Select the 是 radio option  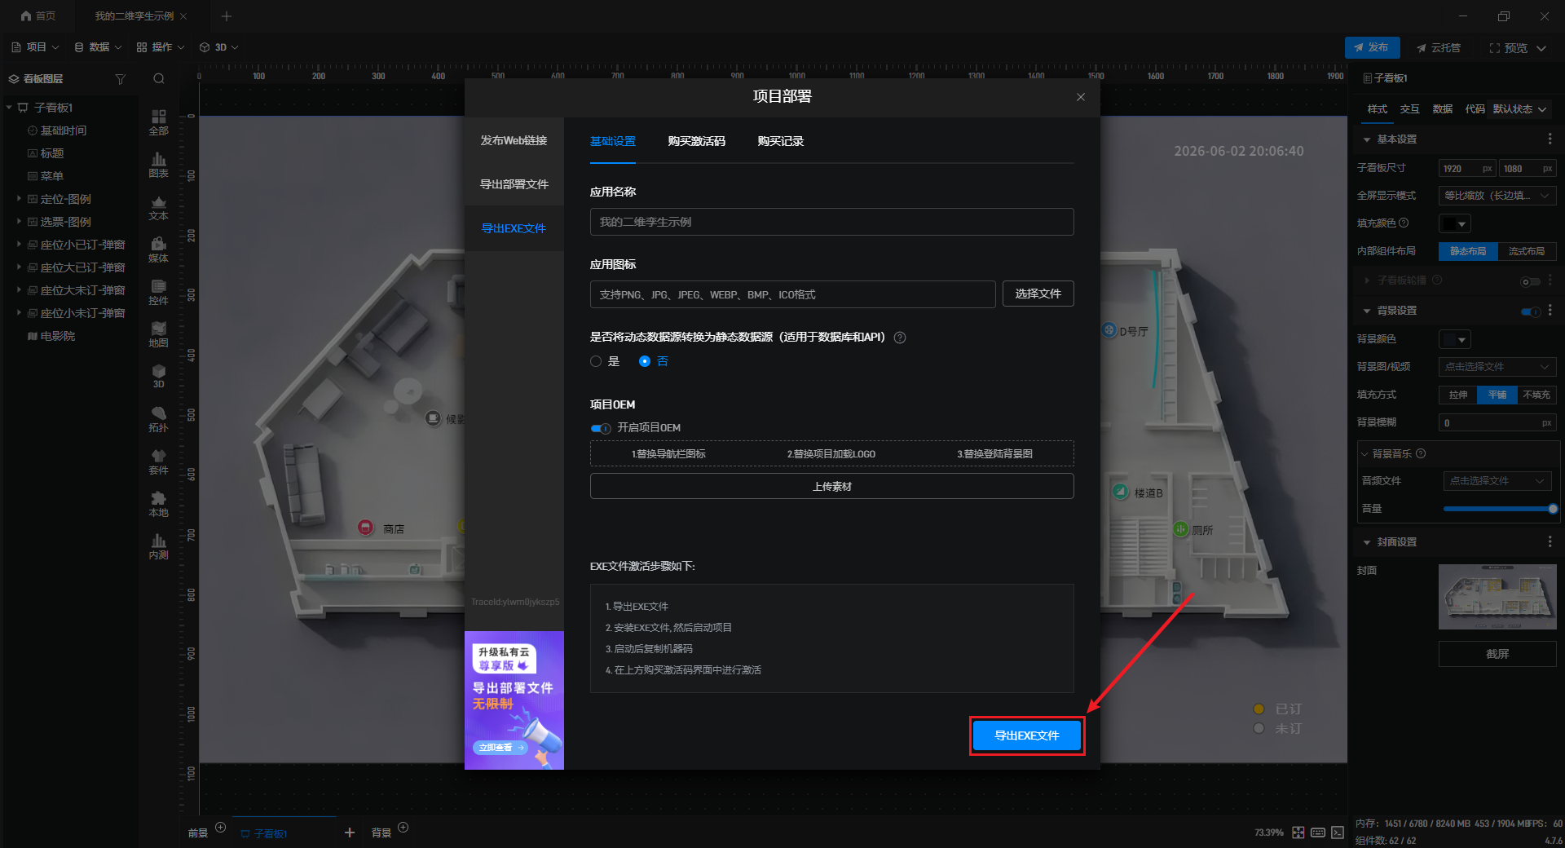[596, 361]
